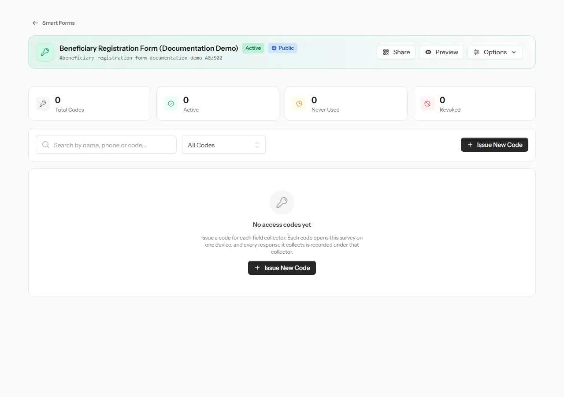Click the large key icon above 'No access codes yet'
Image resolution: width=564 pixels, height=397 pixels.
click(282, 202)
